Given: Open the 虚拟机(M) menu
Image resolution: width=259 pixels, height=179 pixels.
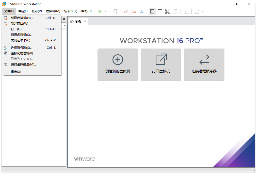Looking at the screenshot, I should (53, 11).
